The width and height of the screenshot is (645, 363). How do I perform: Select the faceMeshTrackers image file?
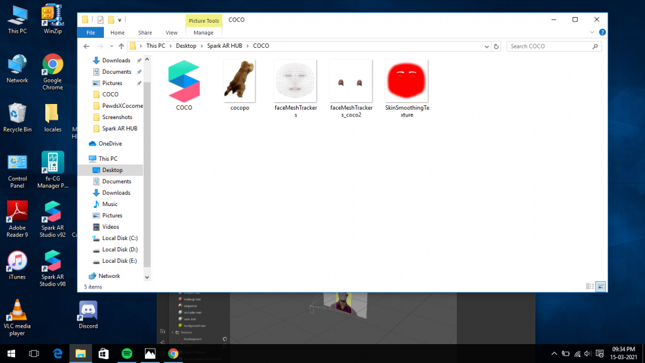[295, 88]
